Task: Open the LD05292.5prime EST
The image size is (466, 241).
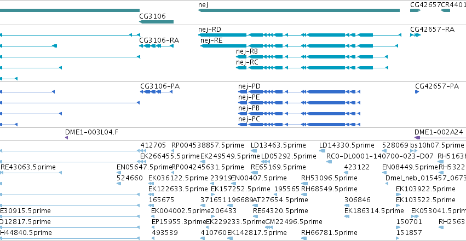Action: tap(289, 156)
